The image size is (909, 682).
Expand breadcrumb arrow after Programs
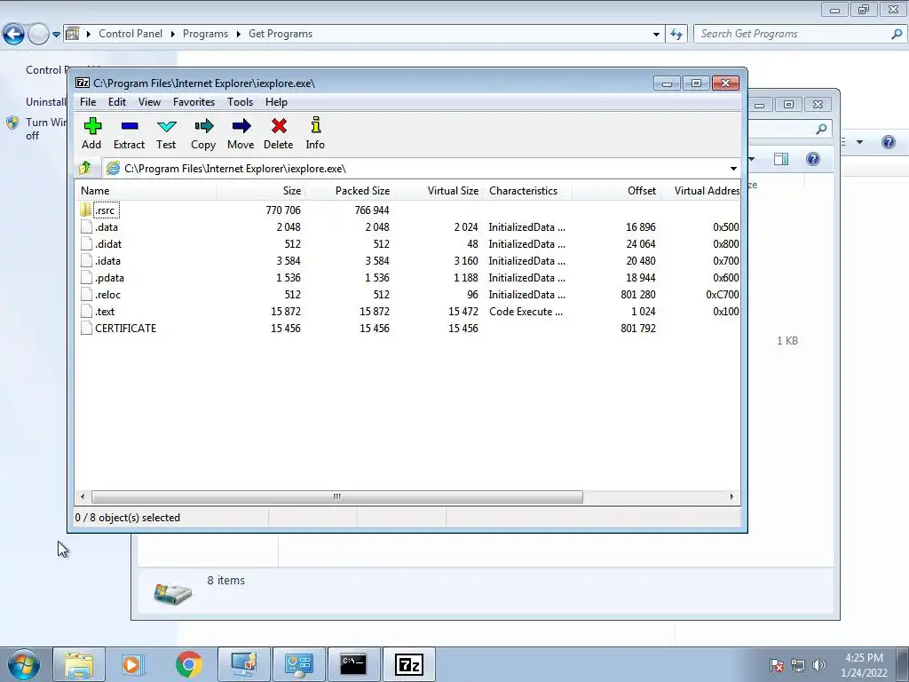pos(238,35)
